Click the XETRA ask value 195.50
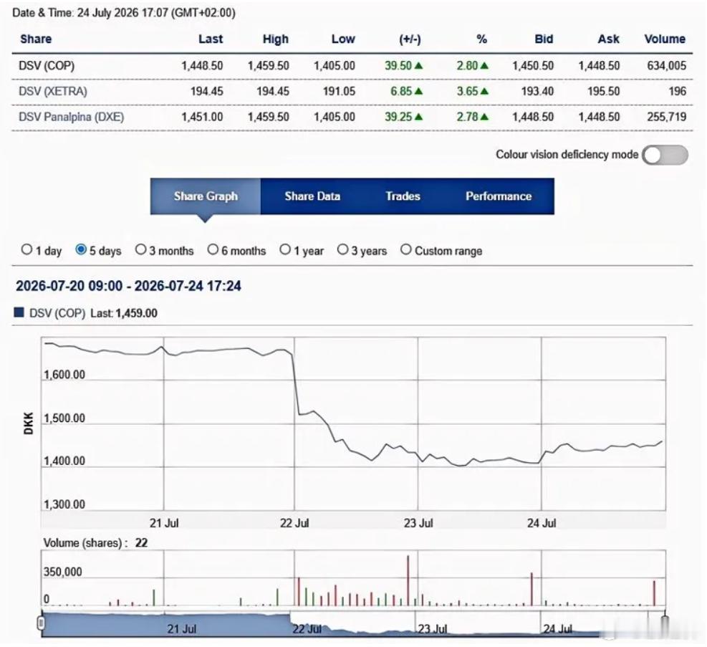Viewport: 707px width, 647px height. (x=603, y=92)
